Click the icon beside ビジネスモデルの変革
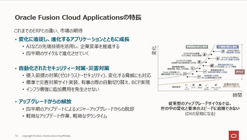 tap(204, 54)
